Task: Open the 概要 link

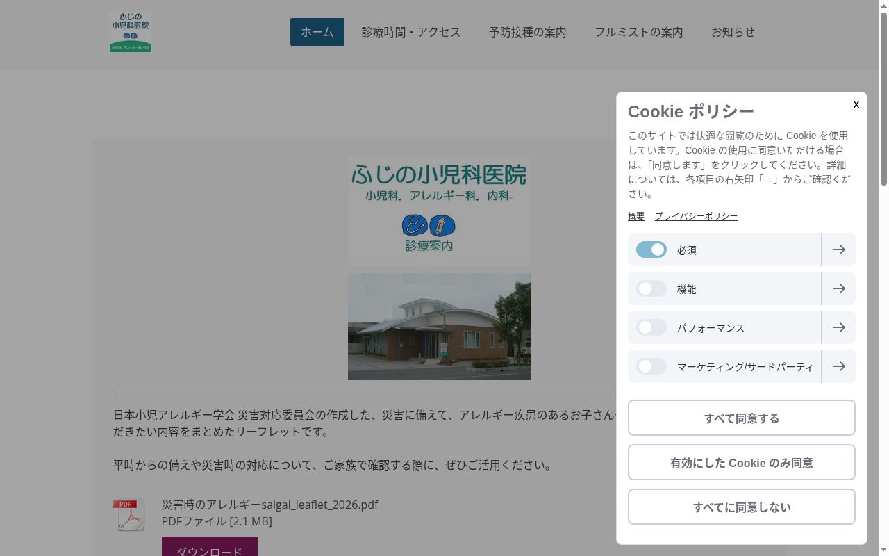Action: [x=636, y=216]
